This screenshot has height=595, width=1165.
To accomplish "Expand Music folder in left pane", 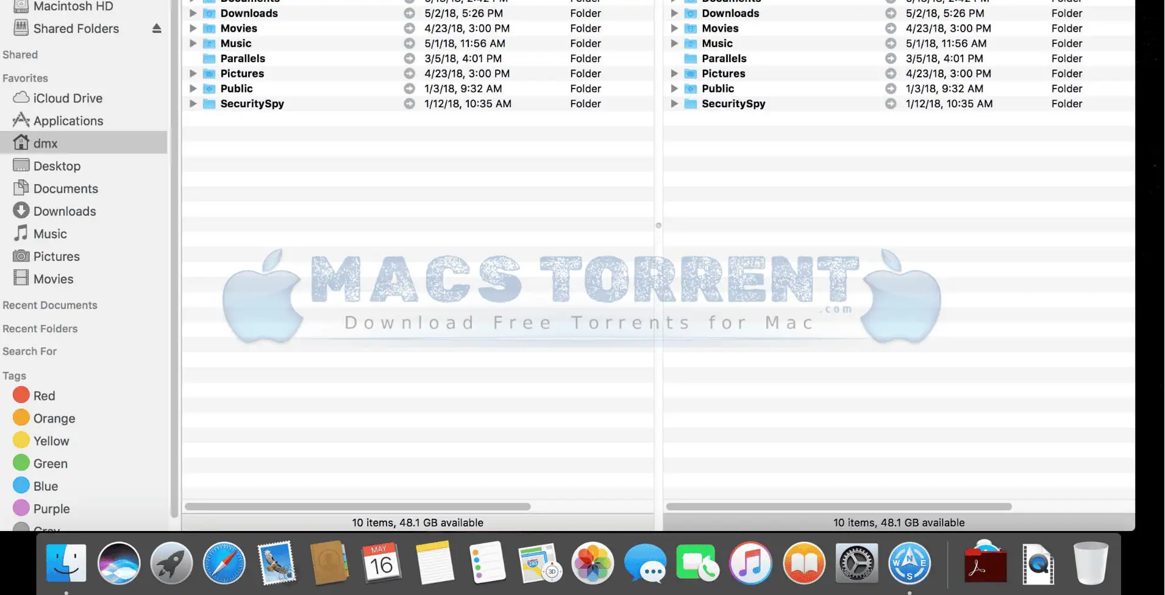I will click(193, 43).
